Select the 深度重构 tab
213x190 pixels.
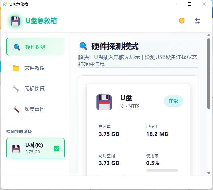(x=35, y=109)
